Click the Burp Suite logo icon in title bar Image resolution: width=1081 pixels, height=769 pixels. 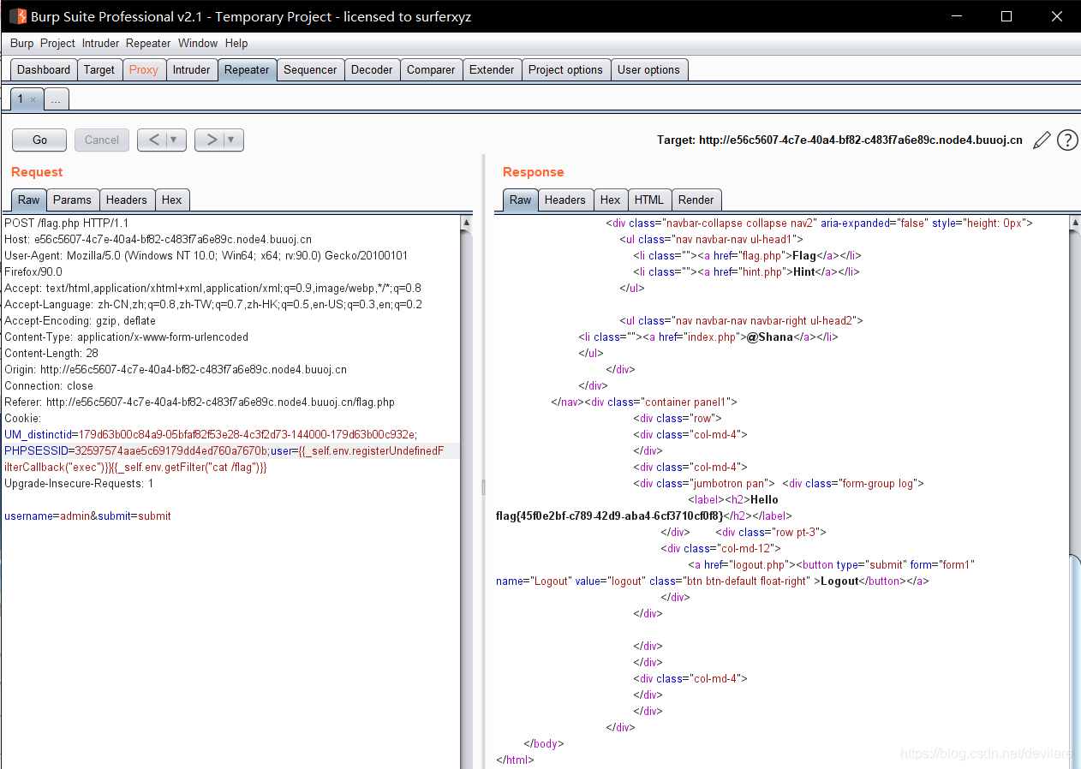17,16
